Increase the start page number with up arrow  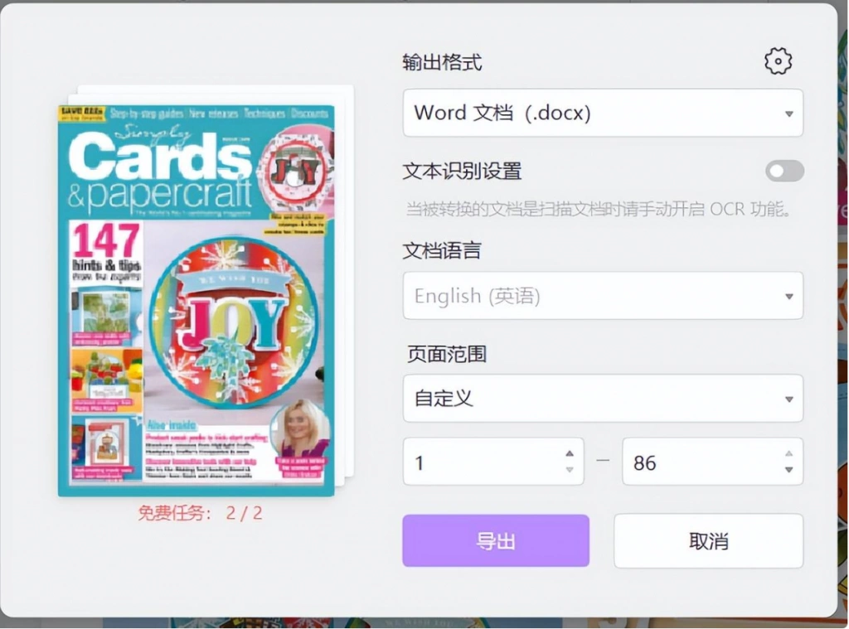click(x=570, y=453)
